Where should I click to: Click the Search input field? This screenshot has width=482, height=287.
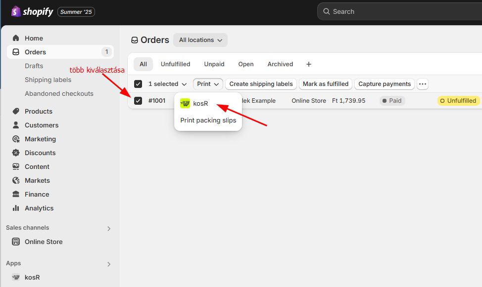(x=396, y=11)
